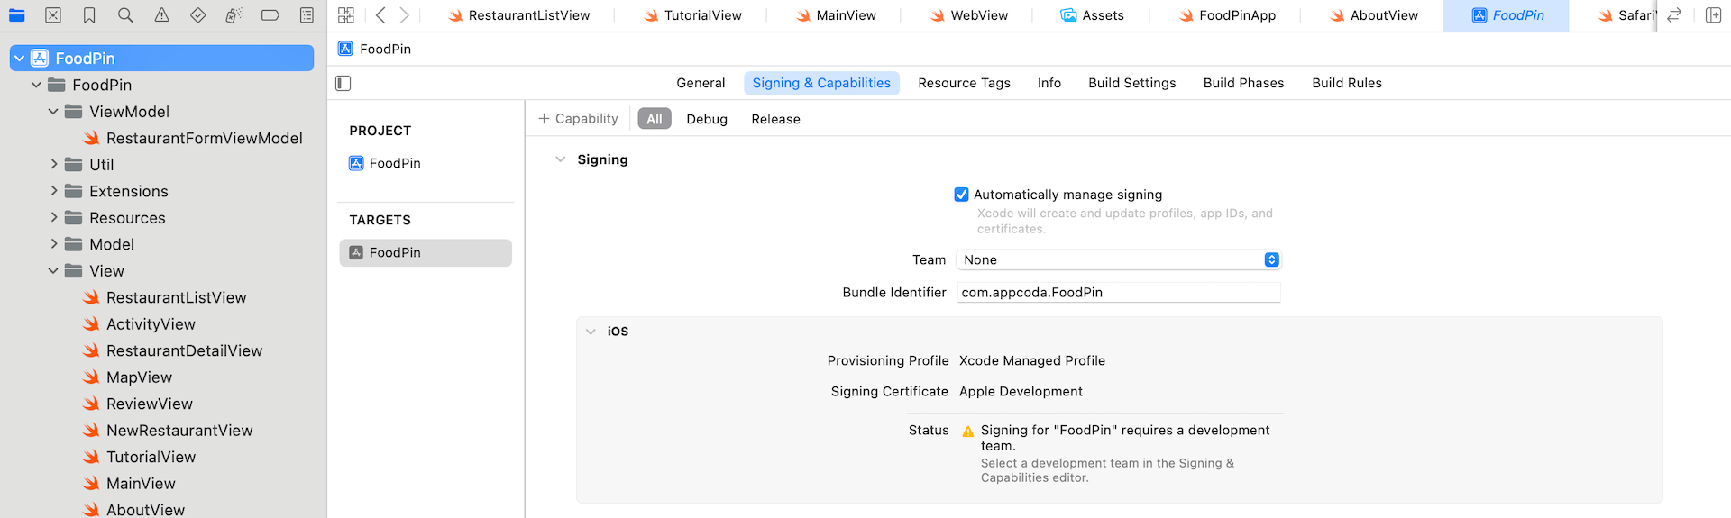Go back with the left chevron

click(x=380, y=15)
